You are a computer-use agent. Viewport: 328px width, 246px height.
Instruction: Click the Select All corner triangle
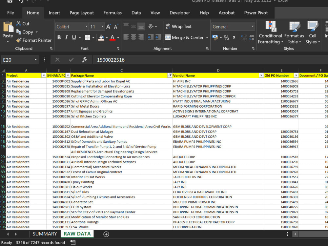point(3,71)
